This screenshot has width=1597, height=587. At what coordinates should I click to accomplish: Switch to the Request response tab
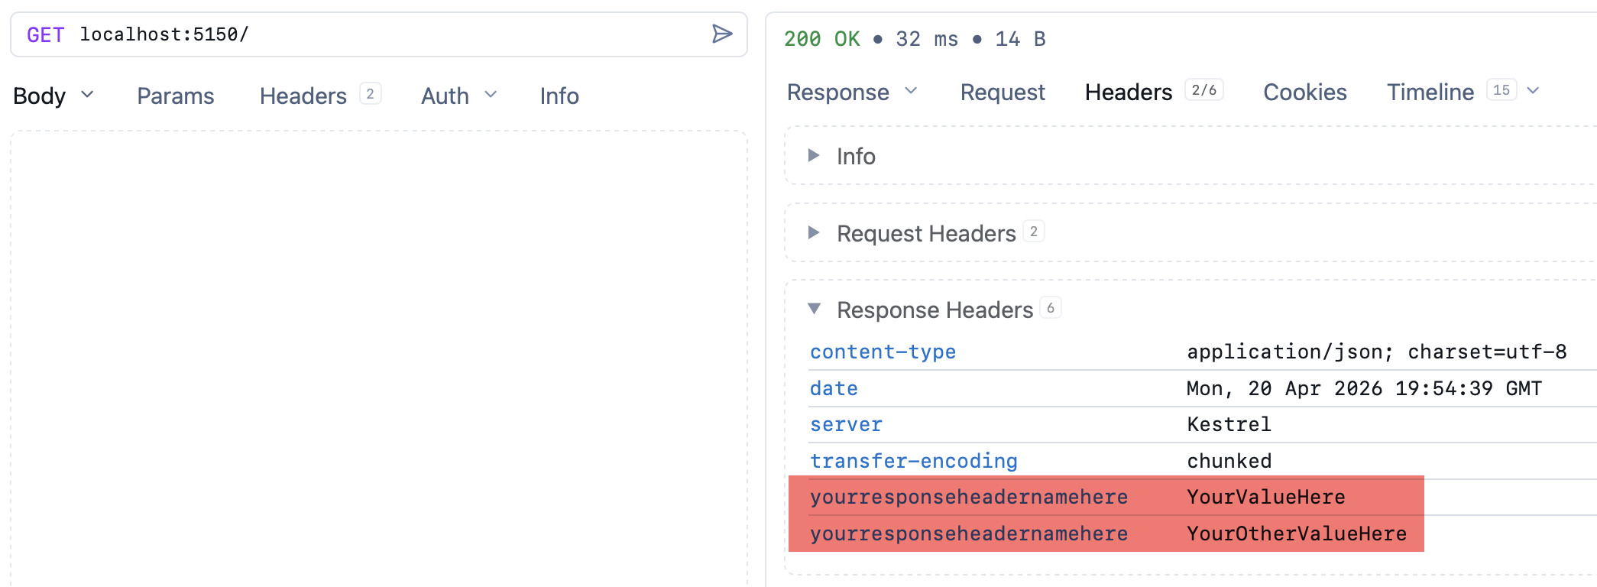click(1002, 92)
